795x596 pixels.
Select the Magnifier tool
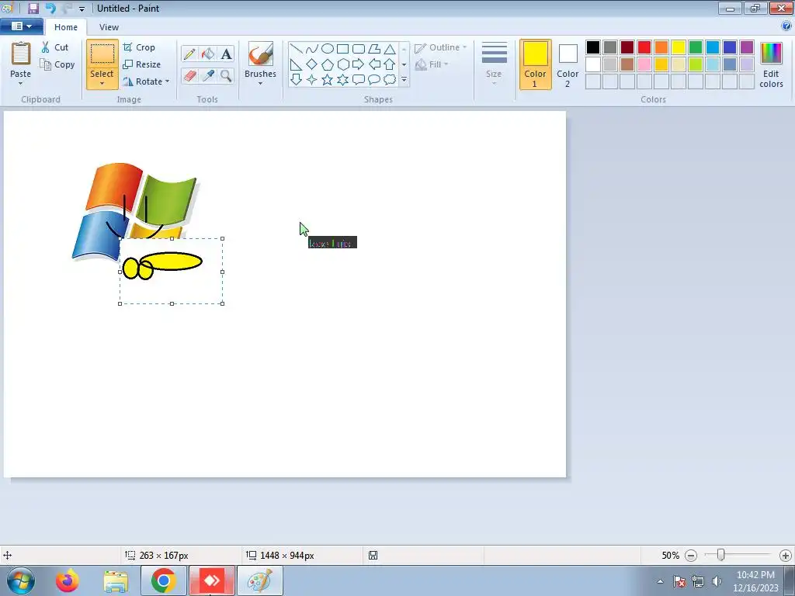coord(226,75)
